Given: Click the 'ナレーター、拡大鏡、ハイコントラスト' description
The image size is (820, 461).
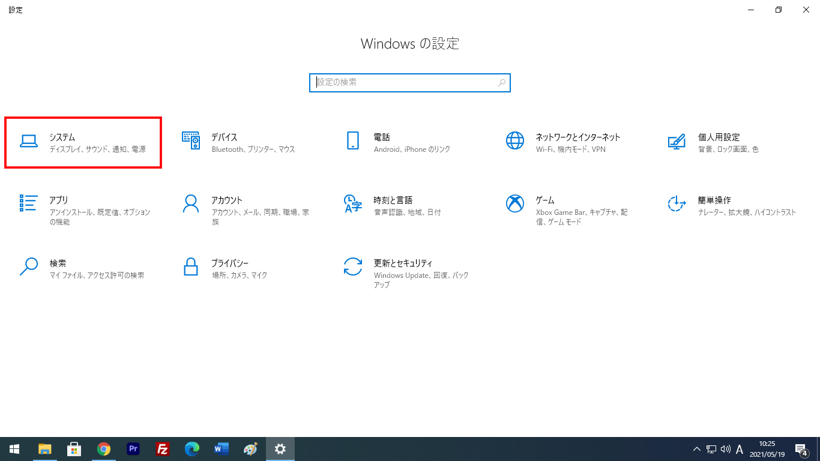Looking at the screenshot, I should [747, 212].
